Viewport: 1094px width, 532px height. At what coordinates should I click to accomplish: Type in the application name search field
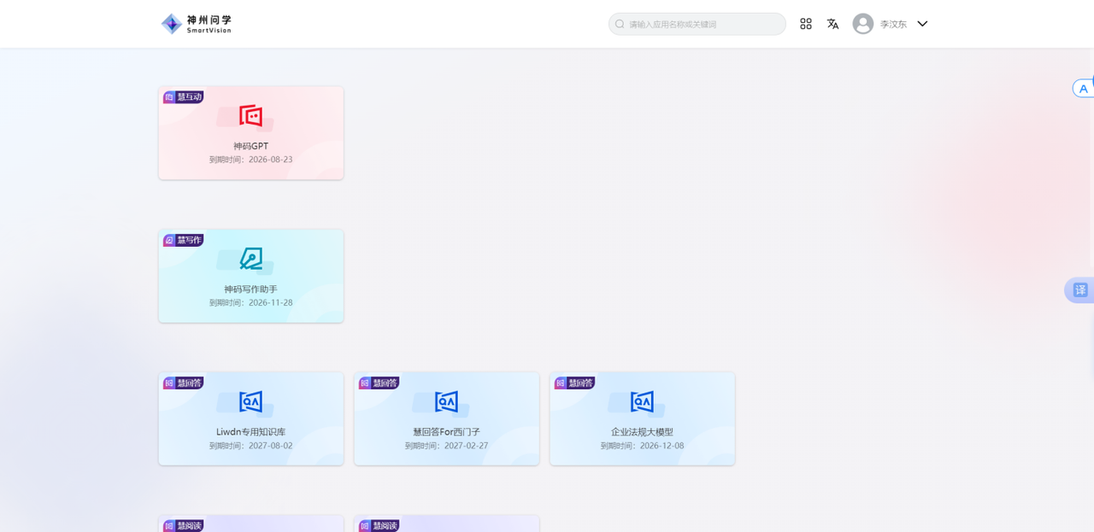click(x=701, y=24)
